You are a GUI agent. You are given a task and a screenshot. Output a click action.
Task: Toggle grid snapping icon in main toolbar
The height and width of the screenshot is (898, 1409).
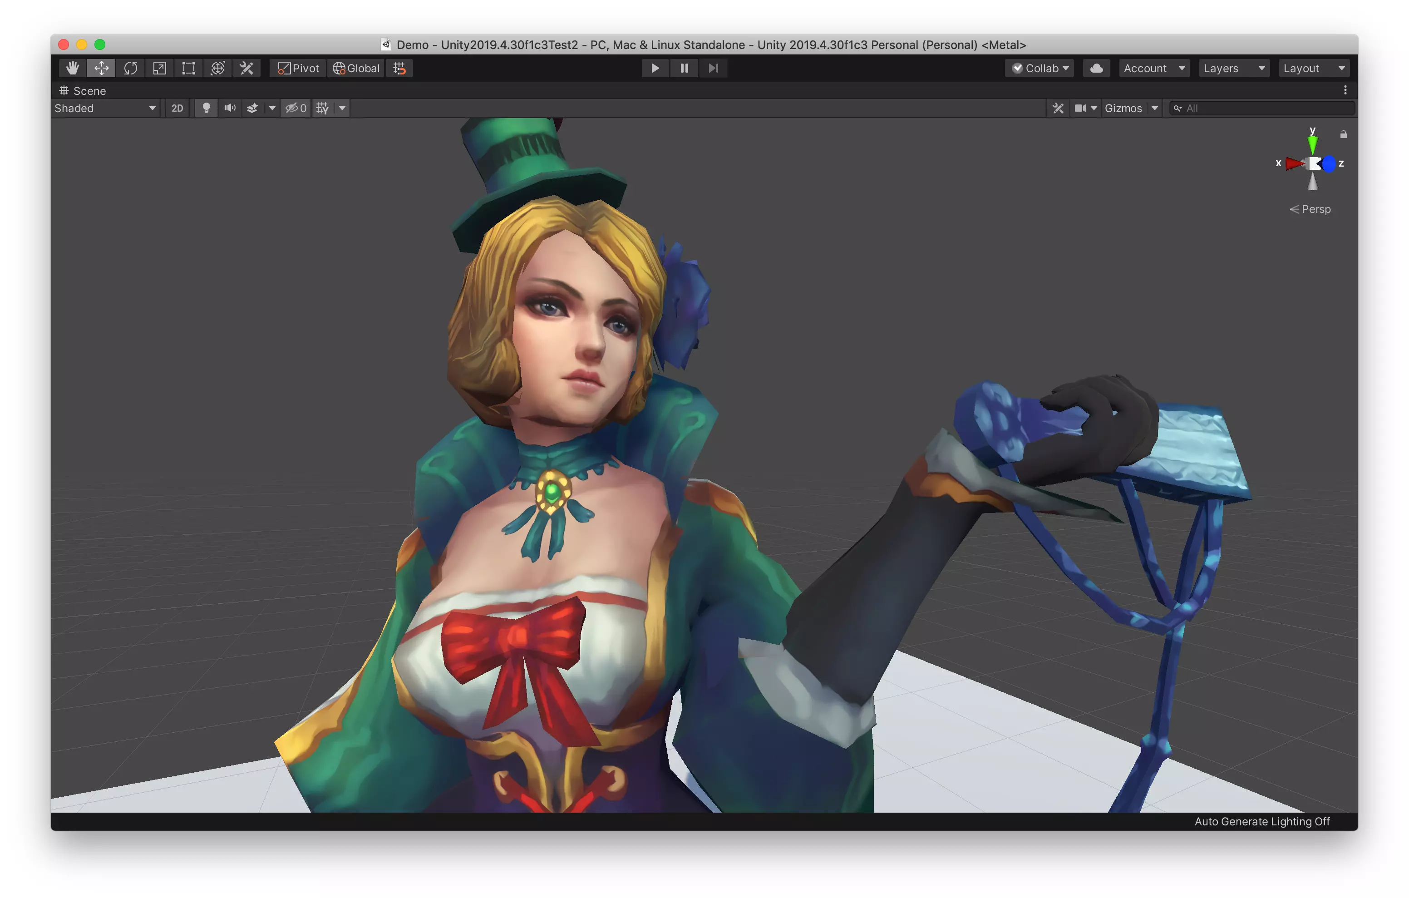coord(399,69)
